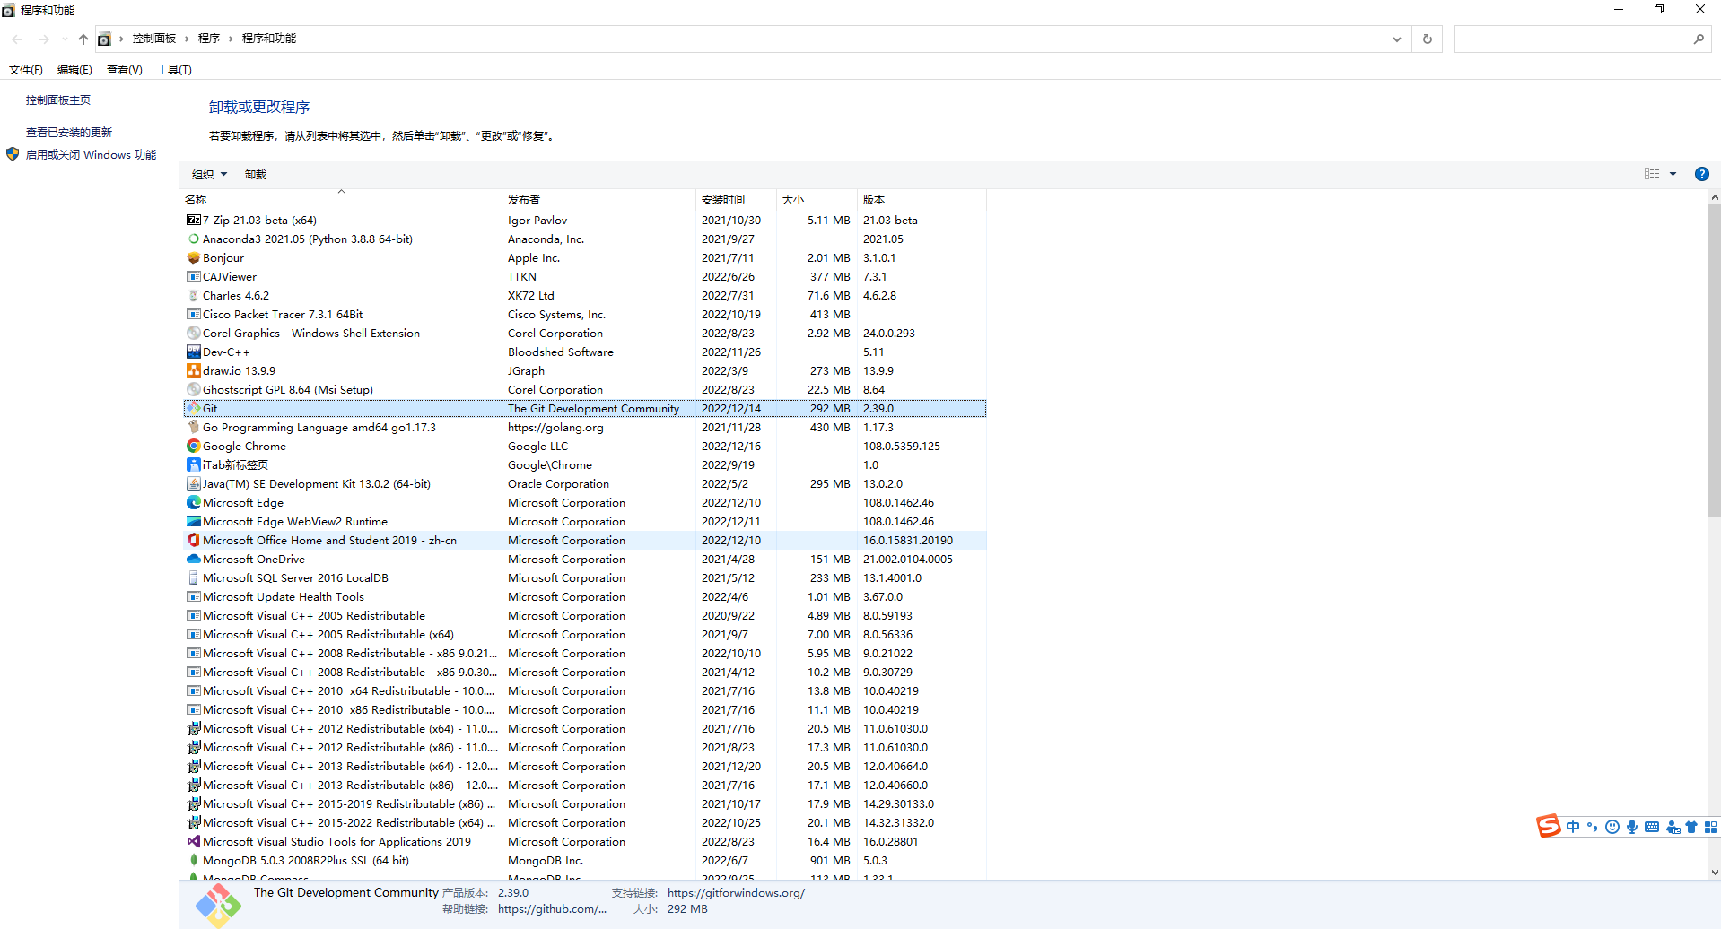The height and width of the screenshot is (929, 1721).
Task: Select Ghostscript GPL 8.64 (Msi Setup) row
Action: [584, 389]
